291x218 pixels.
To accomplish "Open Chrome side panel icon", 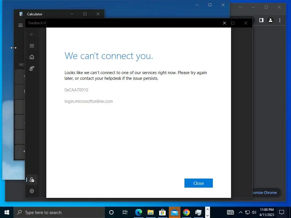I will [261, 20].
